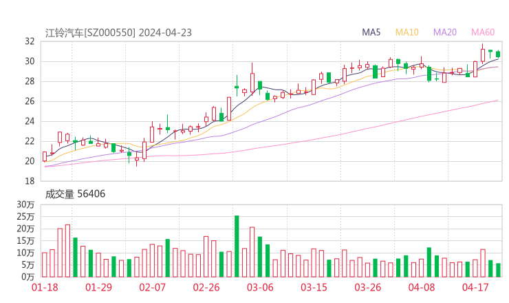Click the 22 price axis label
Viewport: 509px width, 303px height.
(x=30, y=141)
